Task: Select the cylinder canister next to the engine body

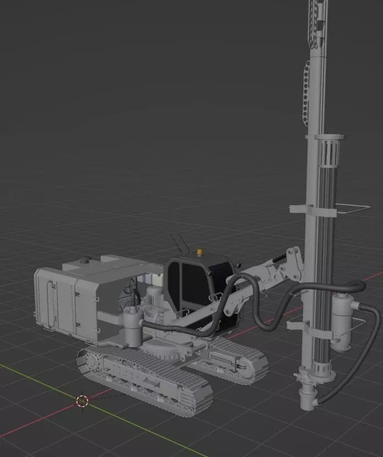Action: 133,326
